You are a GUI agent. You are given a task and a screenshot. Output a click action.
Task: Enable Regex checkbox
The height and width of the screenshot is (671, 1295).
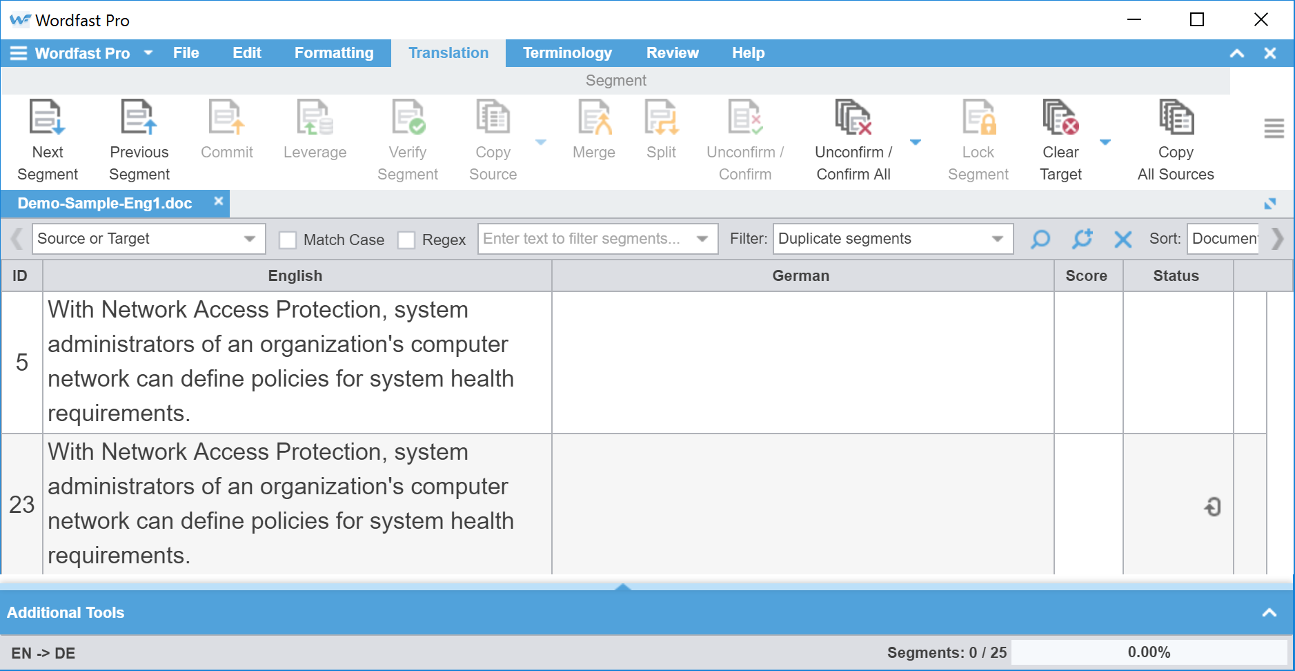[406, 240]
